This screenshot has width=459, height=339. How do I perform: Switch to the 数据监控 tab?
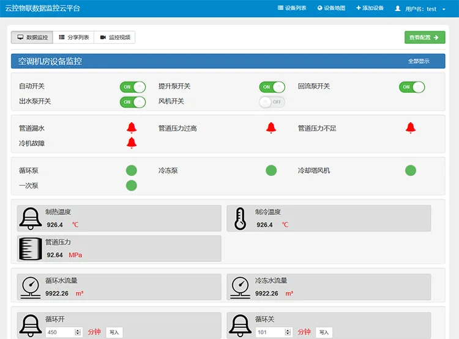pos(32,37)
